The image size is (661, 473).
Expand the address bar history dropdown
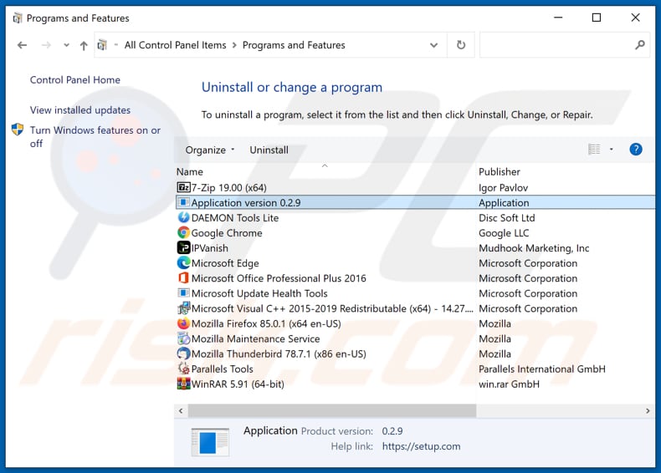pos(433,45)
